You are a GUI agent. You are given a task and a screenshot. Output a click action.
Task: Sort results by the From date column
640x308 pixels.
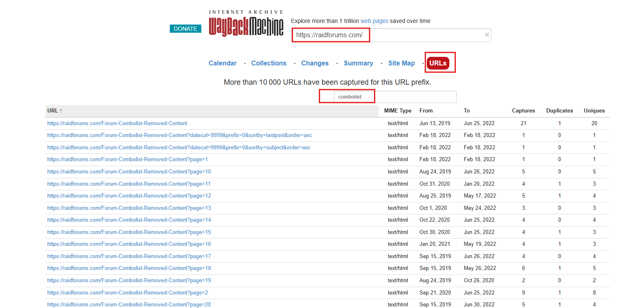pos(426,110)
